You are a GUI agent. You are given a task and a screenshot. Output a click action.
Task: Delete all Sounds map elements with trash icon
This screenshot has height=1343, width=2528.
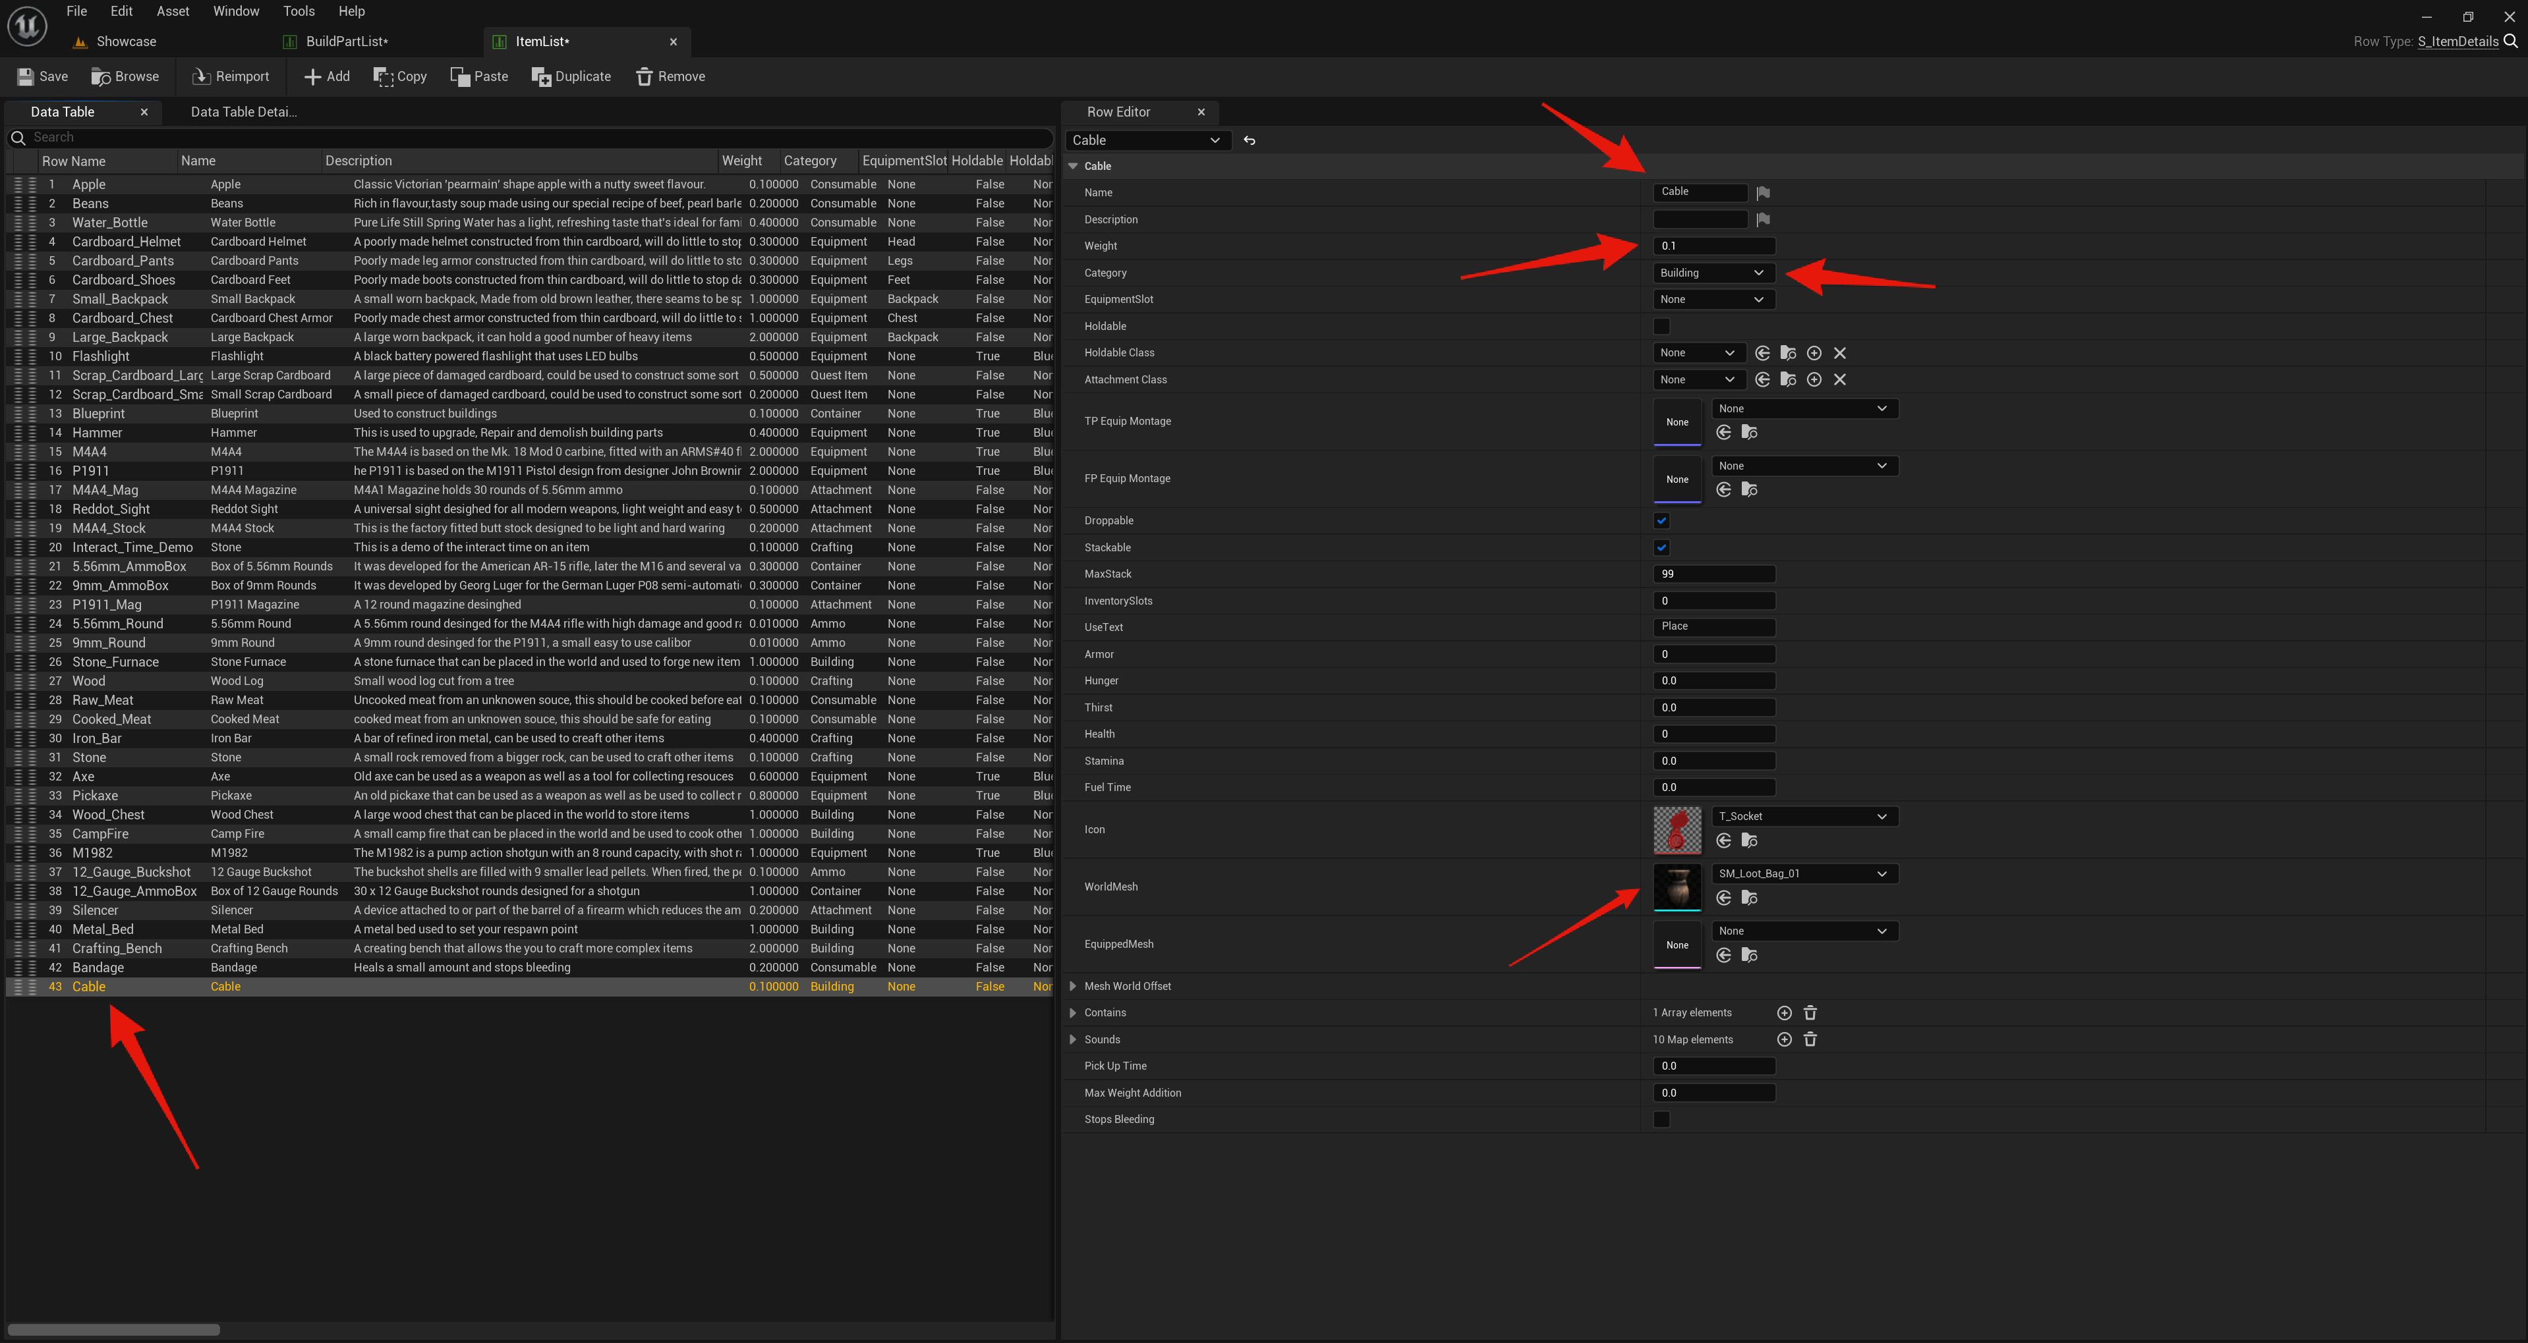[x=1810, y=1040]
